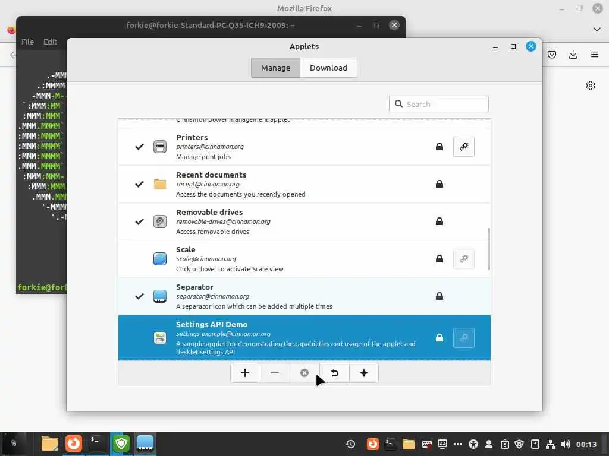Click 'Access removable drives' description
Viewport: 609px width, 456px height.
212,232
